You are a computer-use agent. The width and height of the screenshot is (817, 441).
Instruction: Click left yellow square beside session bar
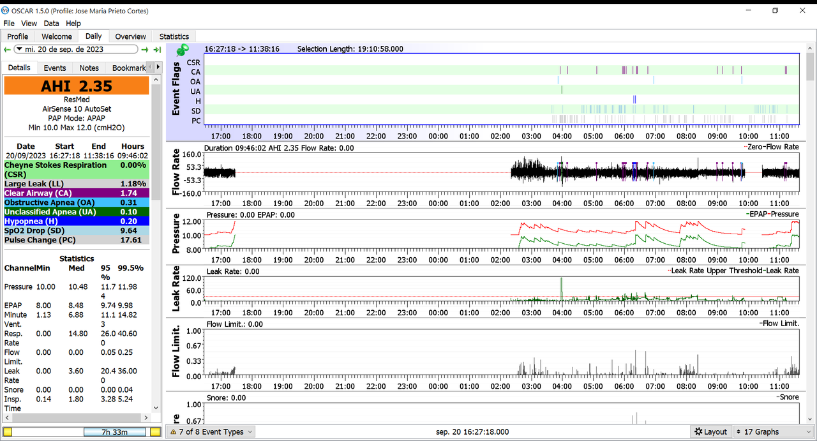coord(8,432)
